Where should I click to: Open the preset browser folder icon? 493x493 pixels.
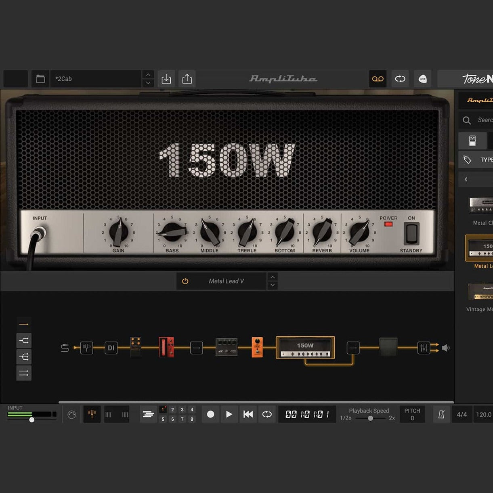pyautogui.click(x=40, y=79)
